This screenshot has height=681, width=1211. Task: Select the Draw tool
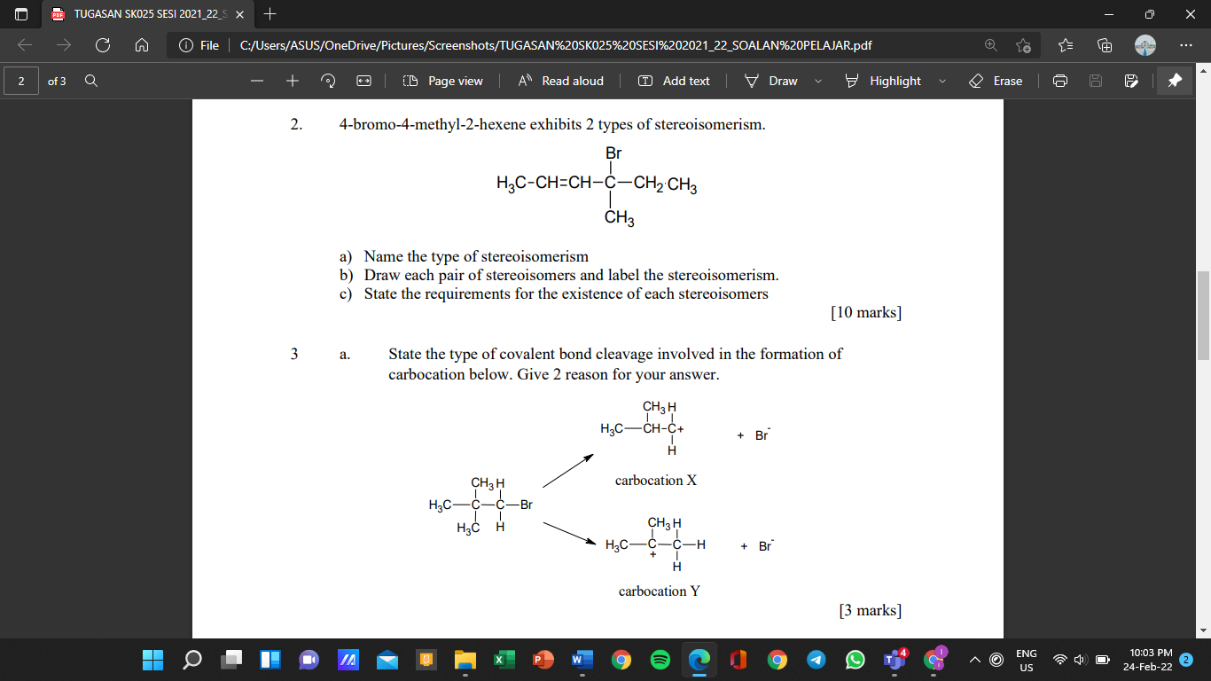770,81
